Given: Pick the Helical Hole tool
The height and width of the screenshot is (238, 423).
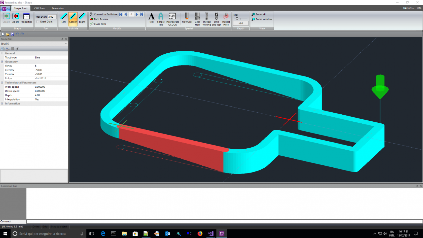Looking at the screenshot, I should (x=226, y=19).
